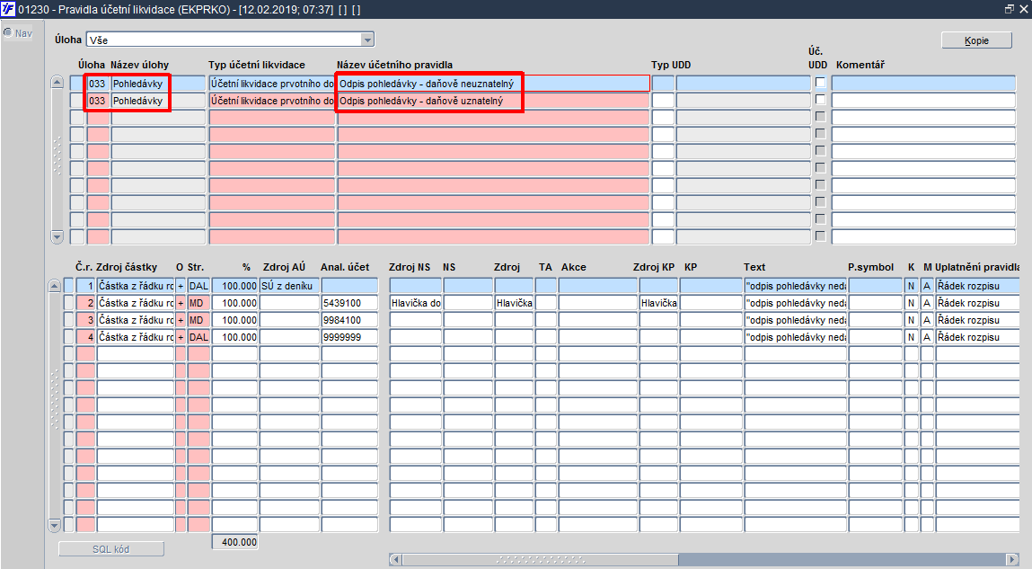Click the restore window icon at top right

1009,9
